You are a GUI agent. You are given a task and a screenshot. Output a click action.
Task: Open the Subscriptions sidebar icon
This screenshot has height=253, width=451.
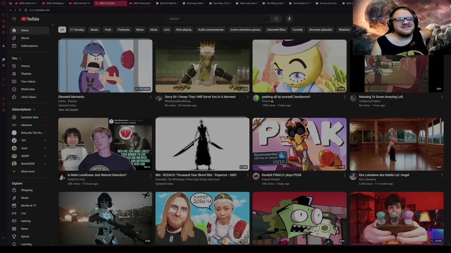(14, 46)
